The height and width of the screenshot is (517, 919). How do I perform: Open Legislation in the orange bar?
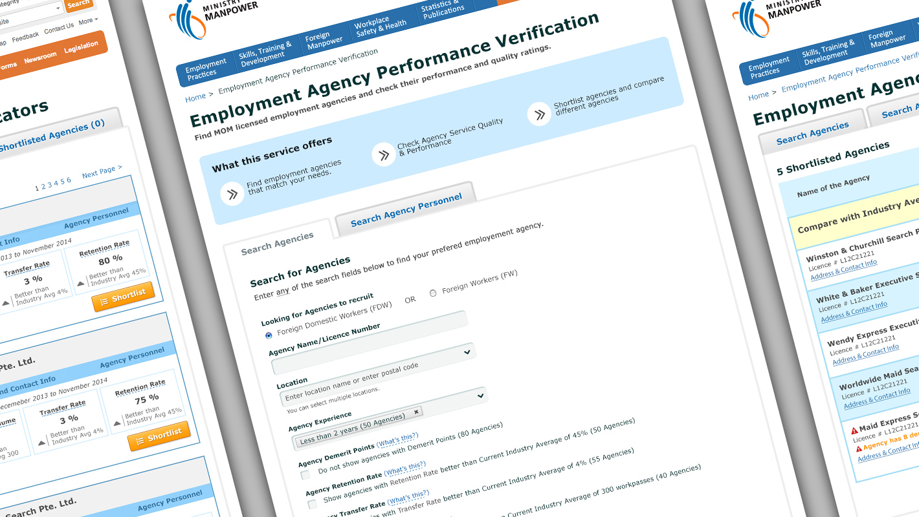(x=82, y=48)
